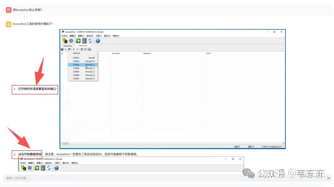Open the 工具(T) menu in upper AccessPort window

(x=99, y=36)
